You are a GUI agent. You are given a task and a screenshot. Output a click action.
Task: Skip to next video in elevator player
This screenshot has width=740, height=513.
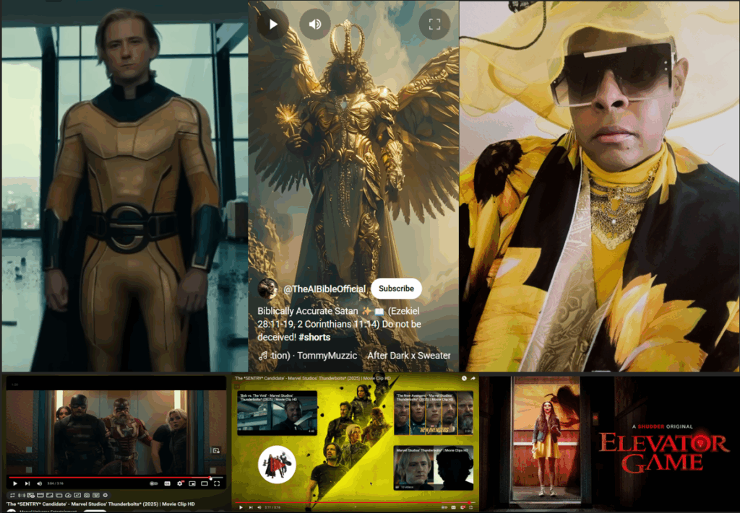coord(27,483)
